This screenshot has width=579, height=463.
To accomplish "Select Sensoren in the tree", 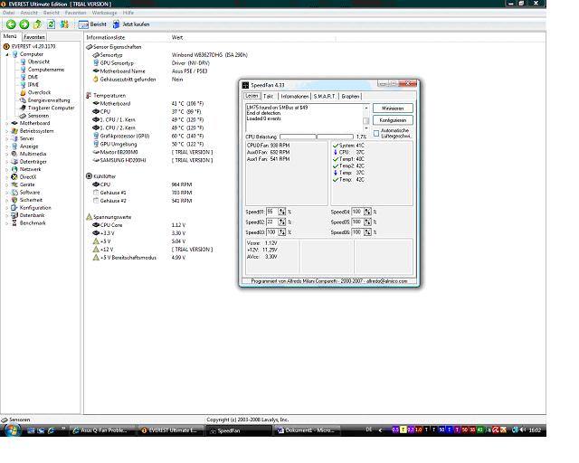I will 38,116.
